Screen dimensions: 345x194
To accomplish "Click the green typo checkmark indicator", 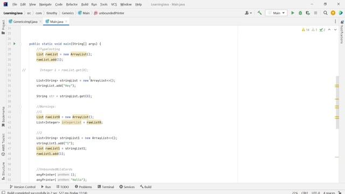I will pos(322,30).
